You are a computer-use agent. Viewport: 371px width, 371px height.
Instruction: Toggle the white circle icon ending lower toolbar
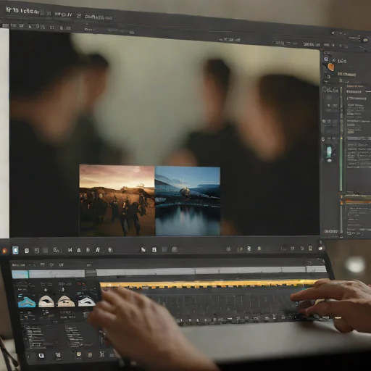tap(320, 249)
